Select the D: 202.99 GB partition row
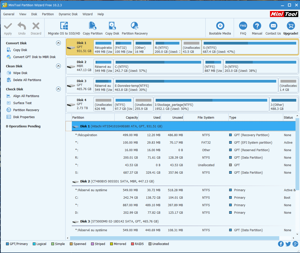Viewport: 300px width, 253px height. point(184,213)
